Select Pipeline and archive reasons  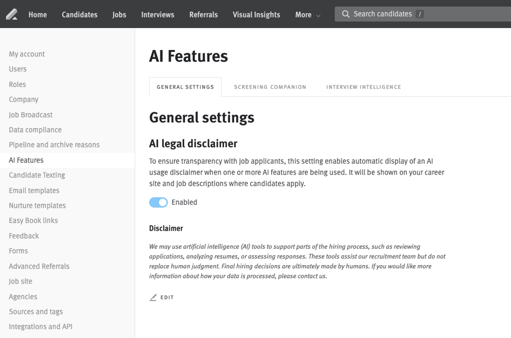coord(54,145)
